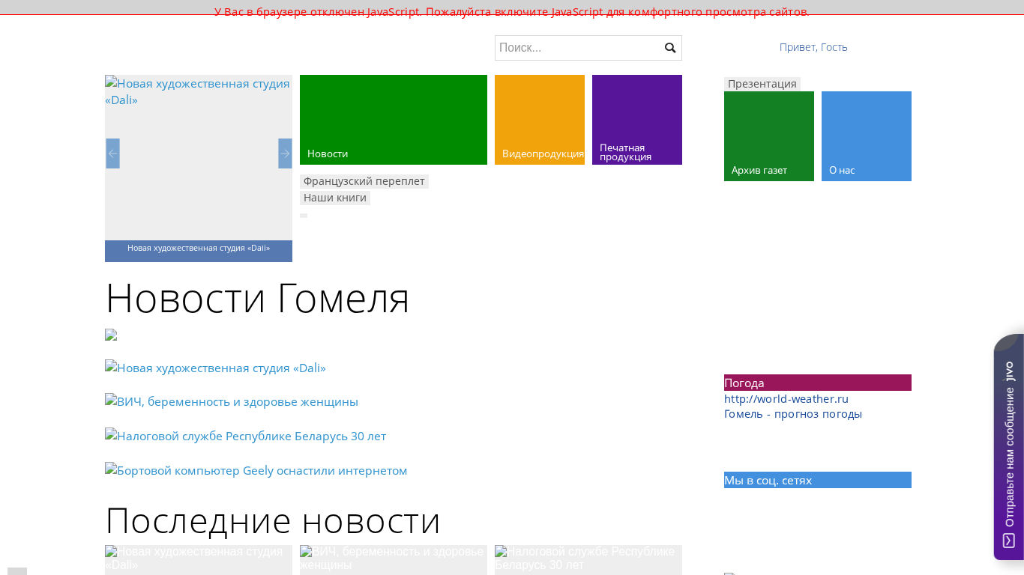The image size is (1024, 575).
Task: Open the Привет, Гость user link
Action: tap(813, 47)
